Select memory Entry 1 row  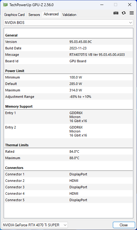68,117
